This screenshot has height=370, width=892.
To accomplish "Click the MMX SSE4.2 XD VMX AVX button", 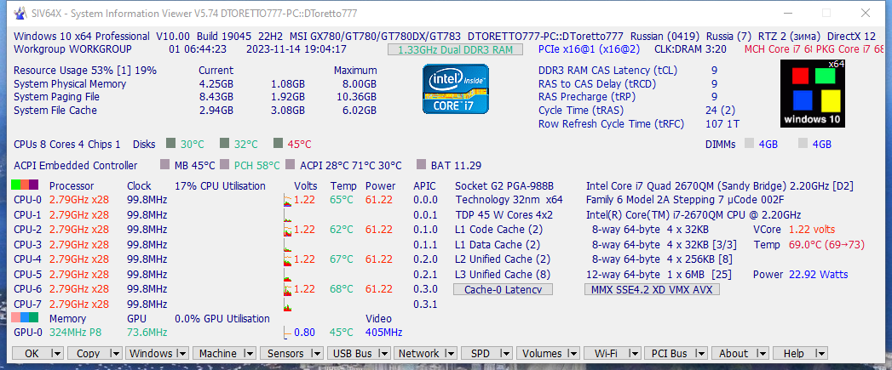I will point(652,289).
